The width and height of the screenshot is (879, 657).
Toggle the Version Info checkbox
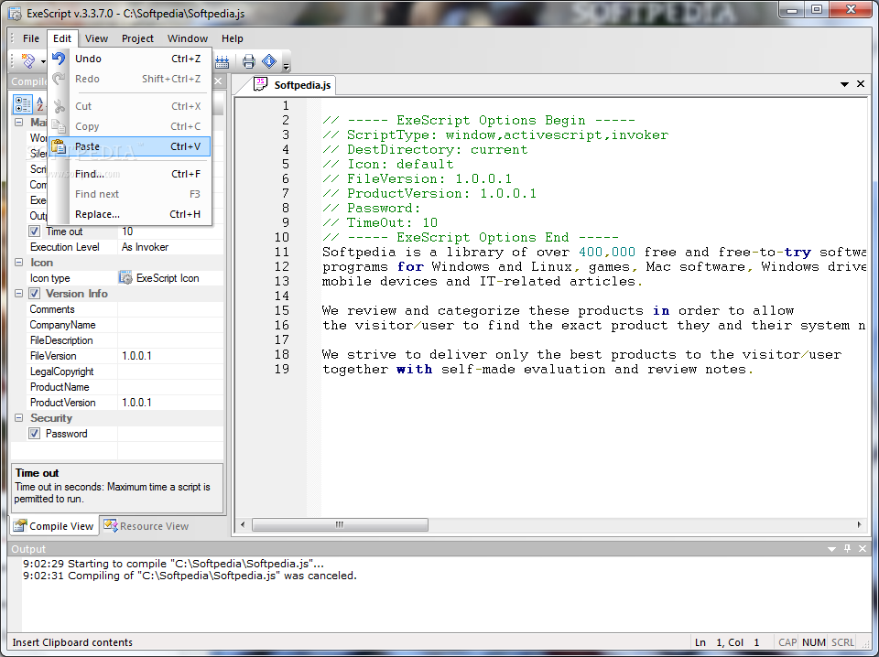pos(35,294)
